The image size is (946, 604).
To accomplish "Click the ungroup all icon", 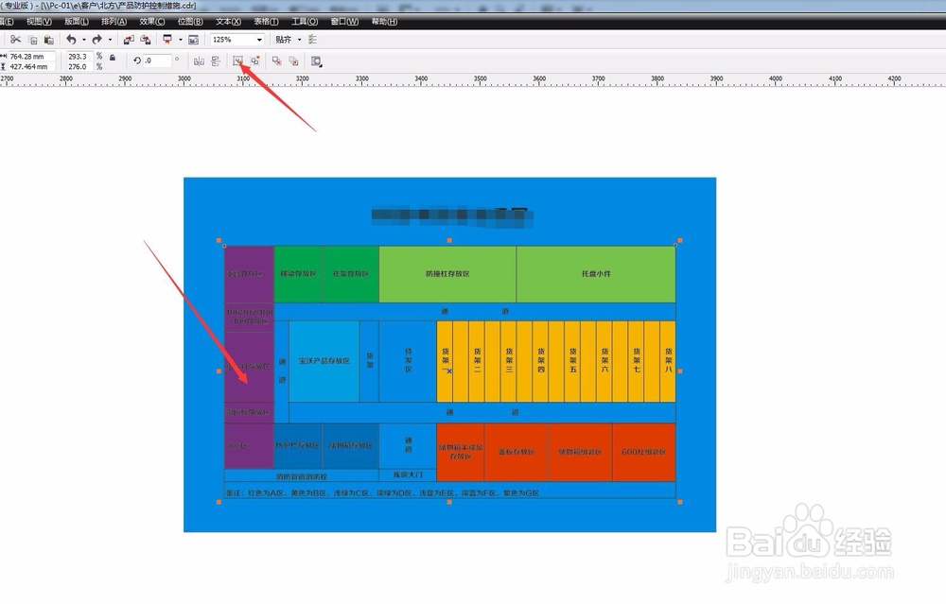I will tap(254, 60).
